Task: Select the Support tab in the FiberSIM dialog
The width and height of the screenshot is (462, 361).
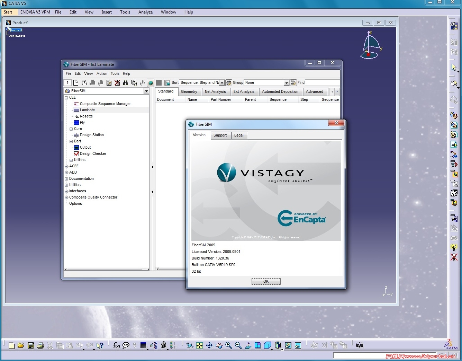Action: click(220, 135)
